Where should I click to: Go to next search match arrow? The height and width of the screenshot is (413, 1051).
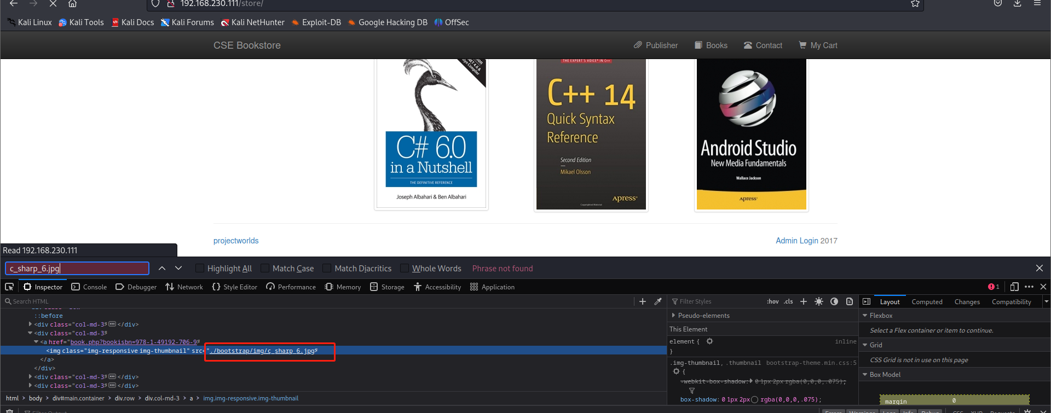[x=178, y=268]
